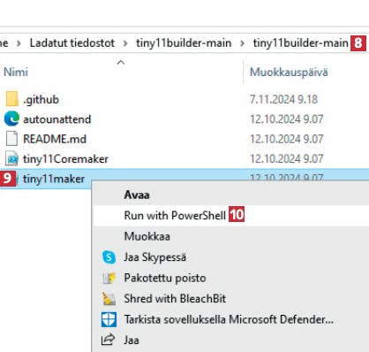369x352 pixels.
Task: Click the Pakotettu poisto icon
Action: (109, 278)
